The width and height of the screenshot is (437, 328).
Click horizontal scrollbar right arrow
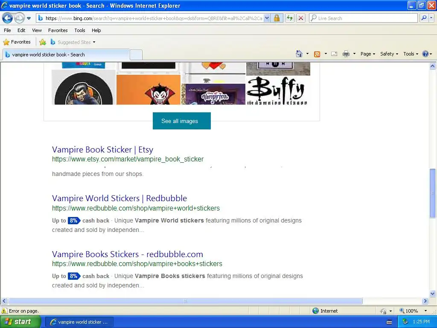coord(425,301)
